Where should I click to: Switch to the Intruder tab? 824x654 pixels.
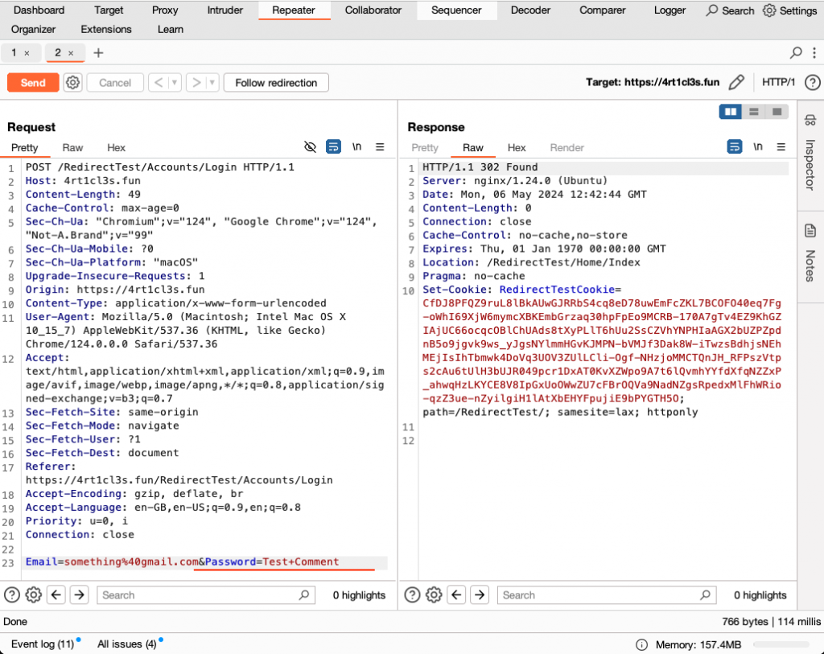coord(225,10)
